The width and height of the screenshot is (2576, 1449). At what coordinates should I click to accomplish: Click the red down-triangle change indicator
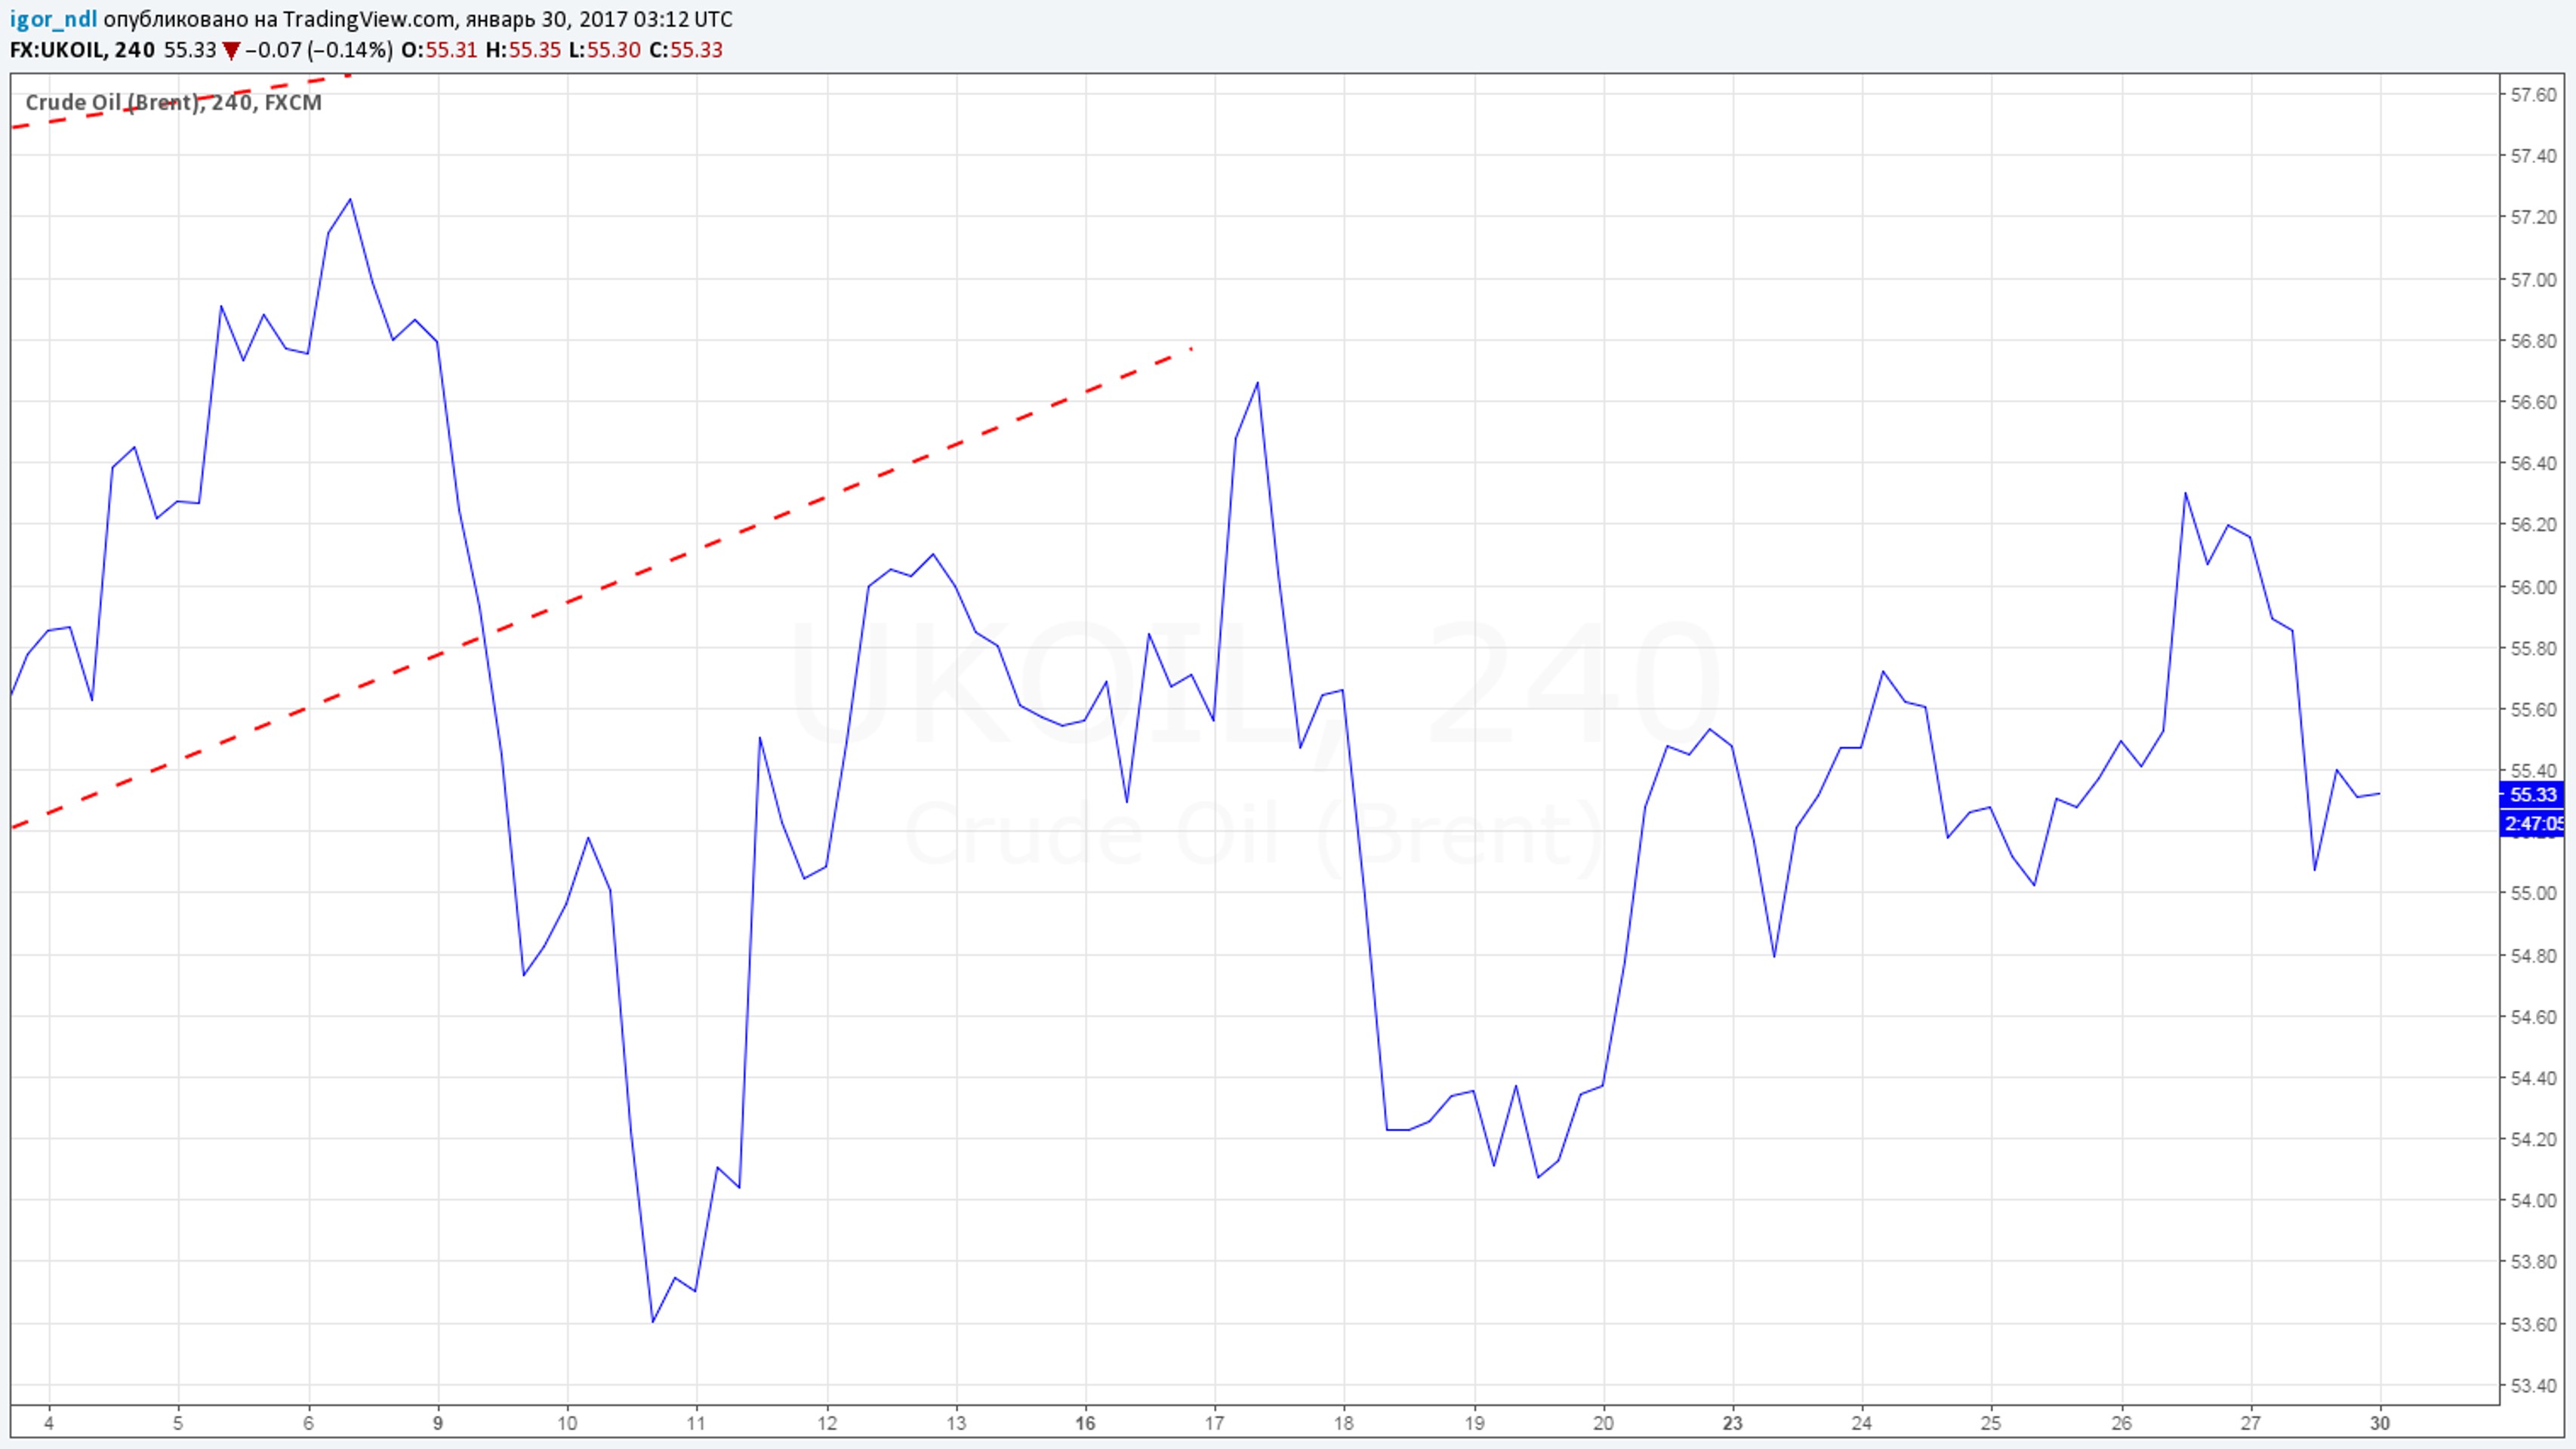pyautogui.click(x=231, y=50)
